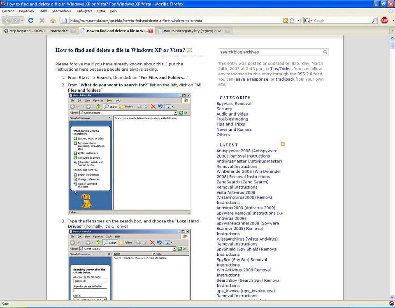Click the Firefox Back button

tap(7, 21)
